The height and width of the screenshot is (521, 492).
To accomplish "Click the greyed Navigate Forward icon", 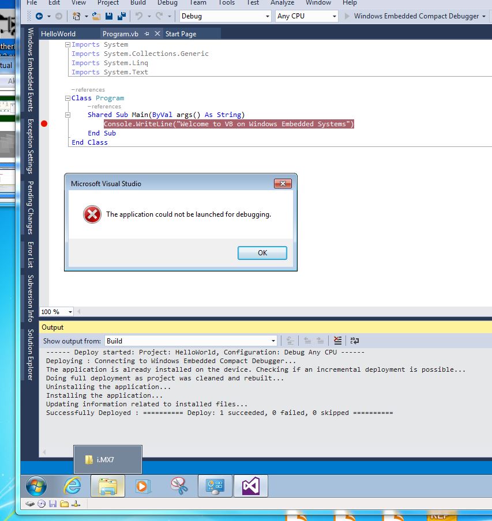I will pyautogui.click(x=58, y=16).
